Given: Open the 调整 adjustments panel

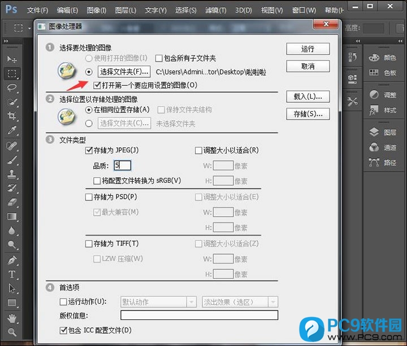Looking at the screenshot, I should point(383,95).
